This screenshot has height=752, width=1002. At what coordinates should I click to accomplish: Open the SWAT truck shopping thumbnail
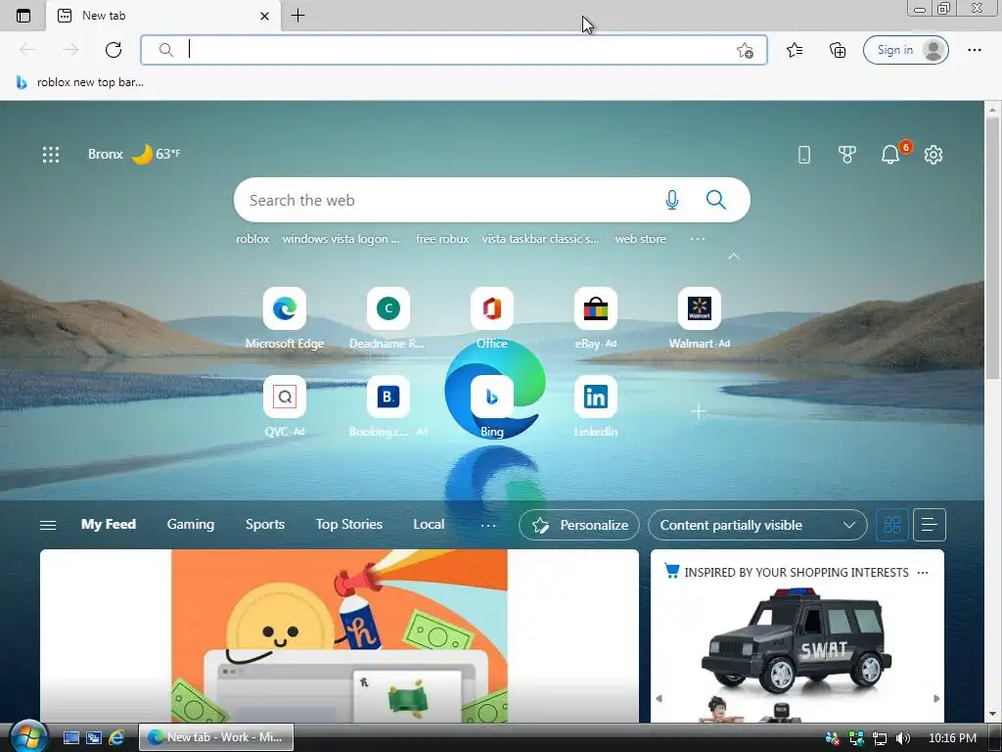797,639
